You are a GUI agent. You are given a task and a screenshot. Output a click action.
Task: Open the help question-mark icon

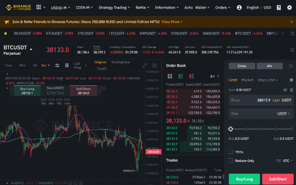point(278,7)
